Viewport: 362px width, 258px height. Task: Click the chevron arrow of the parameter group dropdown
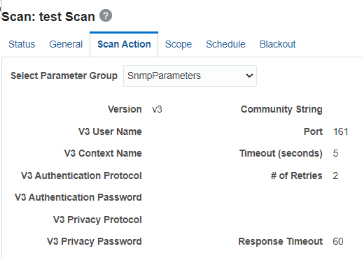point(249,76)
